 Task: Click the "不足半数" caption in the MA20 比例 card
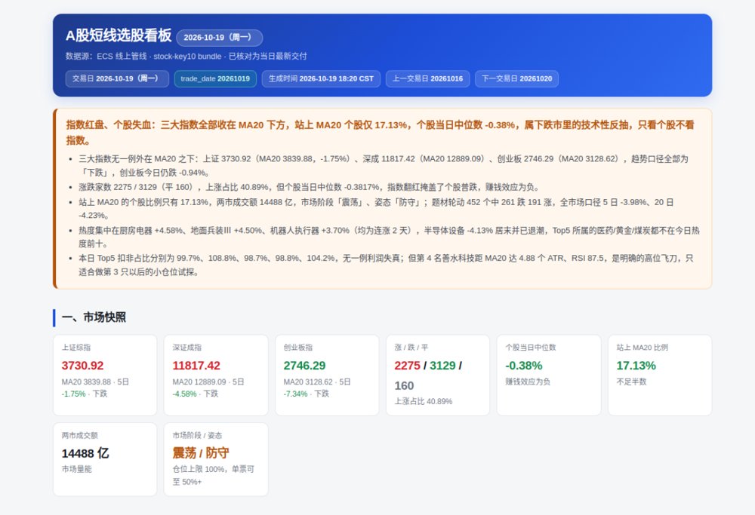[x=631, y=382]
